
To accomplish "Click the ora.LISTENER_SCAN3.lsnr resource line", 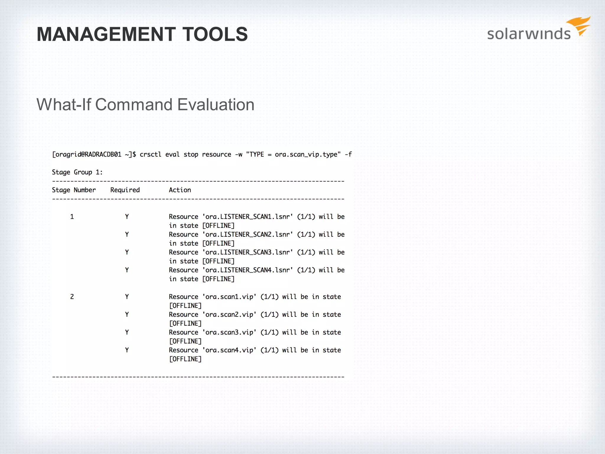I will (x=257, y=252).
